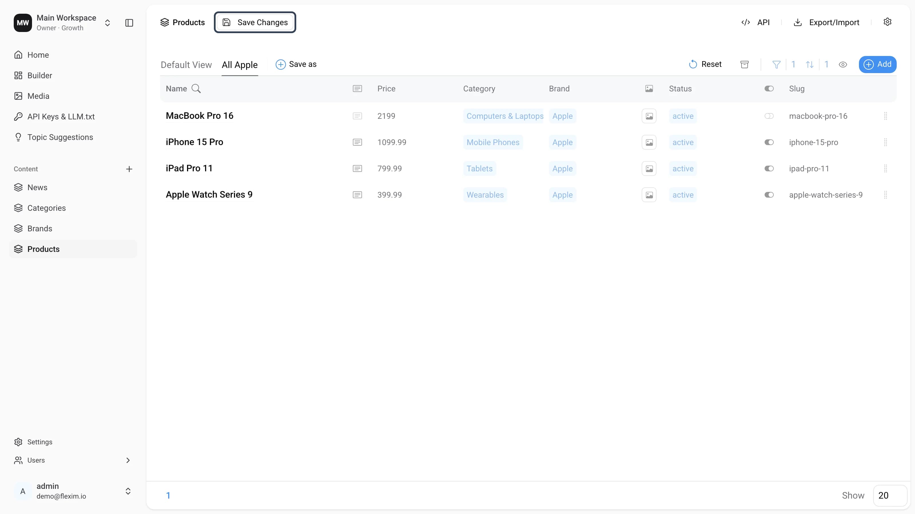
Task: Open the sort arrows icon
Action: tap(809, 64)
